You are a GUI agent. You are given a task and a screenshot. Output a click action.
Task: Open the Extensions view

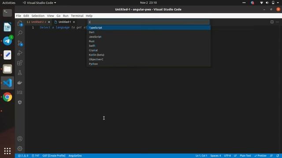pos(20,63)
